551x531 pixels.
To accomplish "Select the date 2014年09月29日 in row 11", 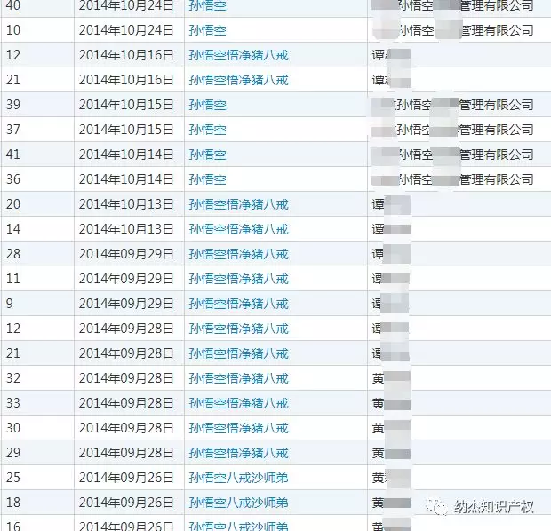I will (126, 279).
